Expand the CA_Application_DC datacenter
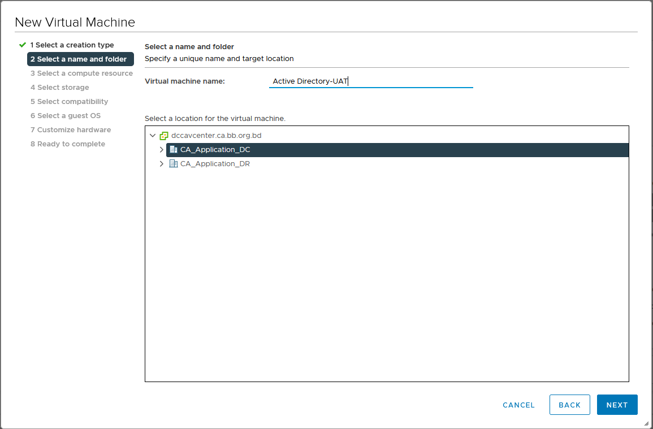 (162, 150)
